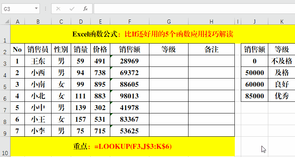Click the '备注' header cell

211,50
